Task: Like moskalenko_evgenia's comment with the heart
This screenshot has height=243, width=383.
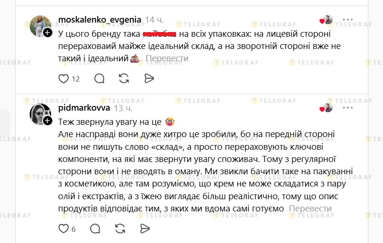Action: pyautogui.click(x=64, y=79)
